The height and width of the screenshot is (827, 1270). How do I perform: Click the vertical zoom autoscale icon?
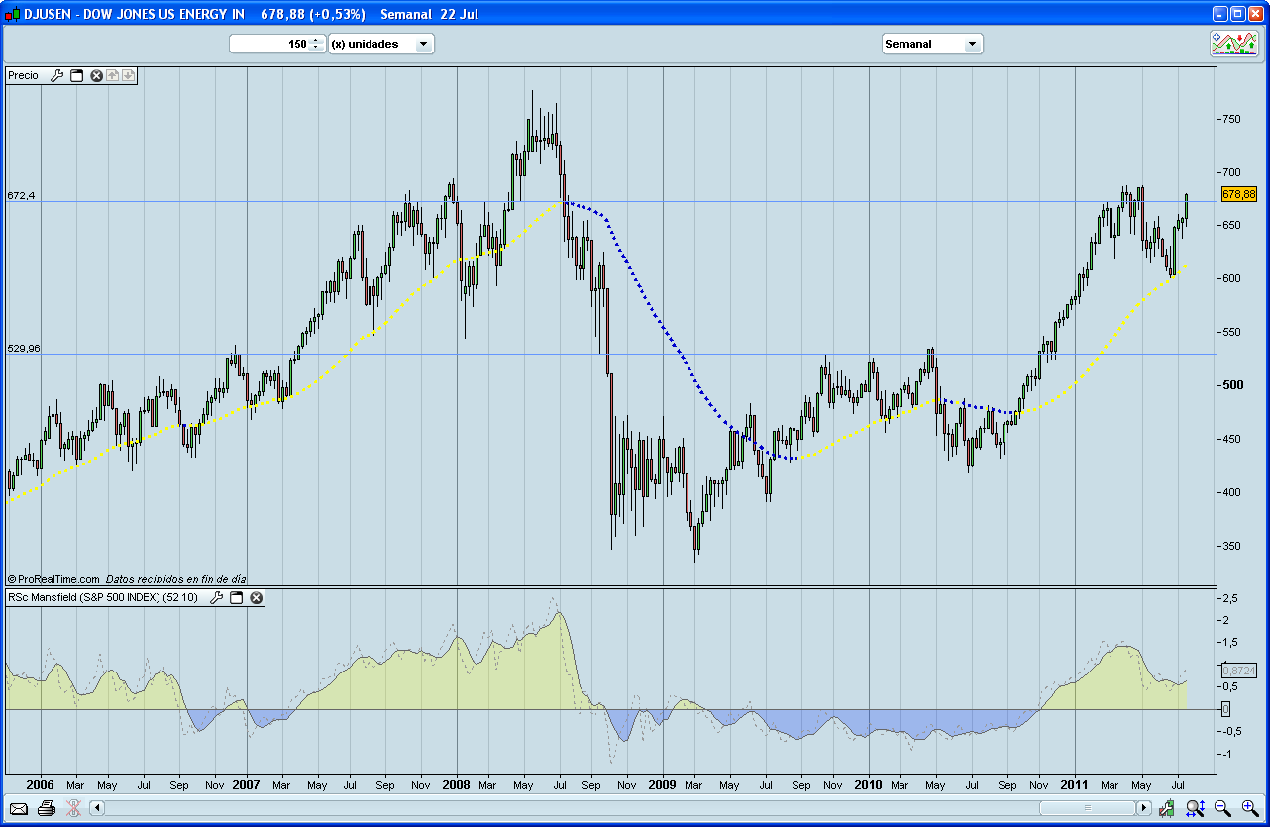pyautogui.click(x=1195, y=808)
